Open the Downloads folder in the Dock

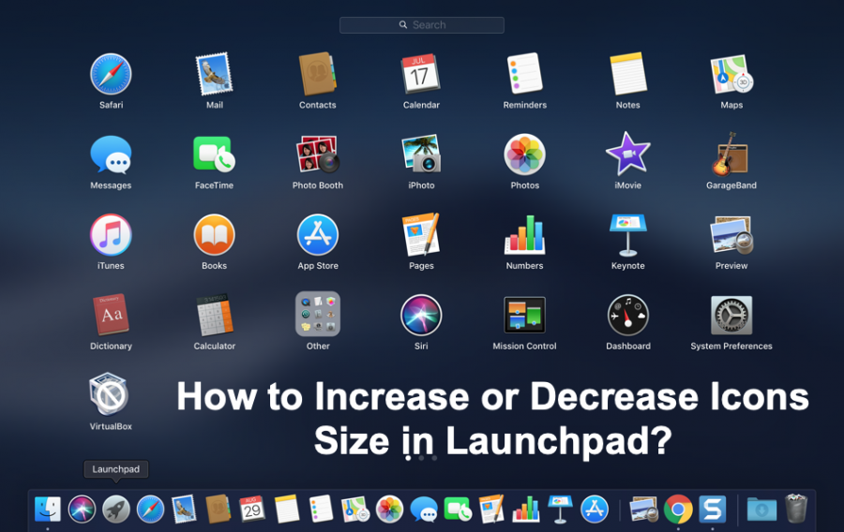[761, 510]
